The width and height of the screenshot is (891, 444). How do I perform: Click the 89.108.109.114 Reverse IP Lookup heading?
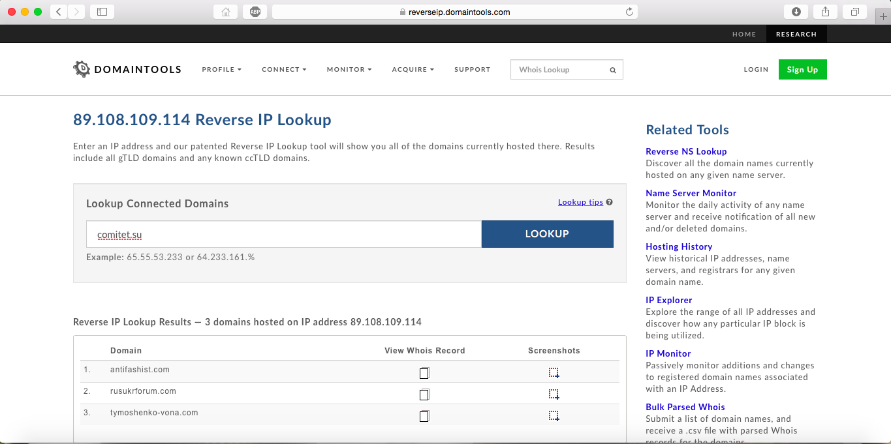202,120
